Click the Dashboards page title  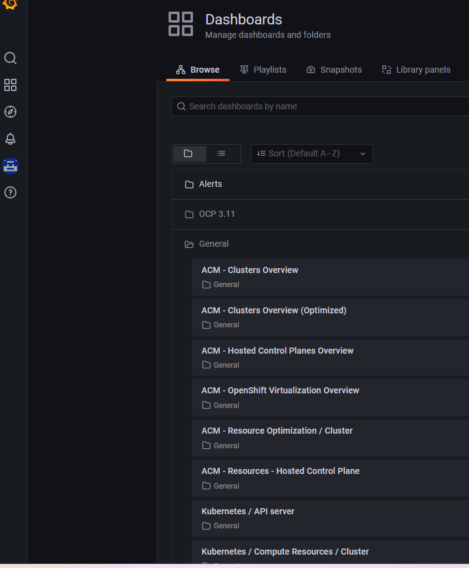(244, 20)
